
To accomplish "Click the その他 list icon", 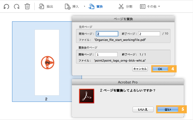I will pyautogui.click(x=142, y=6).
